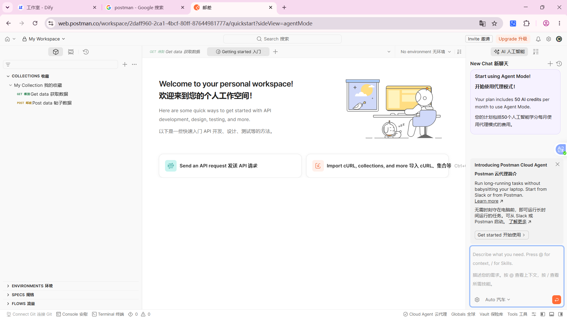Open chat history icon
567x318 pixels.
pyautogui.click(x=559, y=63)
